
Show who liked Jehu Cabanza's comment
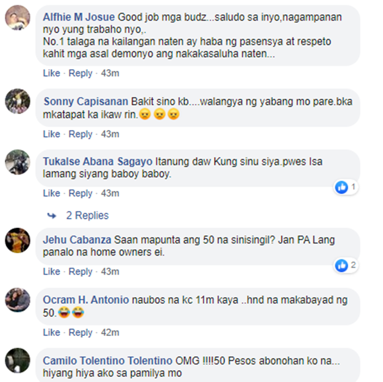[346, 265]
